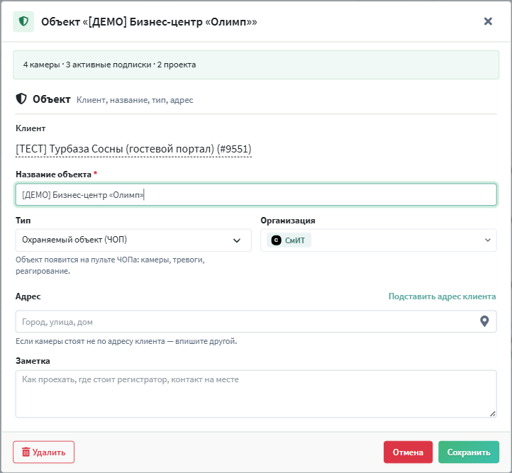Click the address field Город, улица, дом
Screen dimensions: 512x473
(256, 321)
